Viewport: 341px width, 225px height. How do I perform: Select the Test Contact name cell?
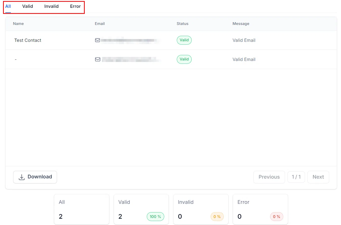[28, 40]
